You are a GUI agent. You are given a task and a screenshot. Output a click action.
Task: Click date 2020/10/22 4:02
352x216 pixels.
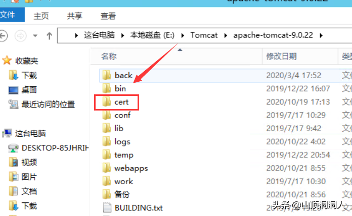pyautogui.click(x=296, y=142)
